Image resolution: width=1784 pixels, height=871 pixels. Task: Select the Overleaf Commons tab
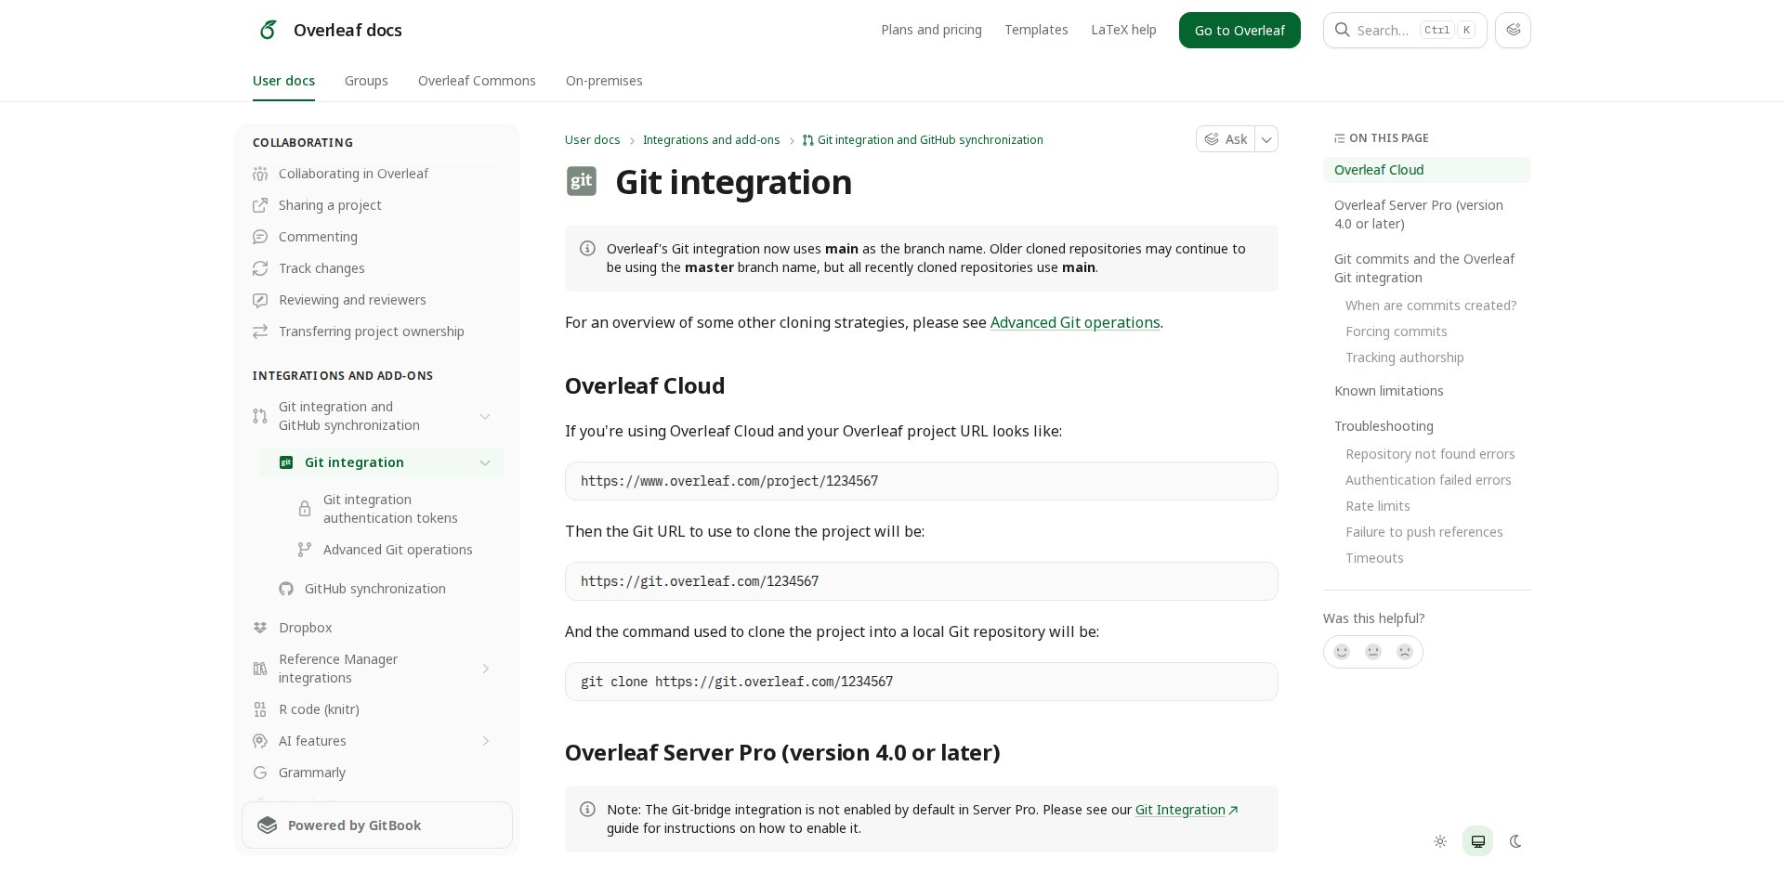click(x=477, y=81)
